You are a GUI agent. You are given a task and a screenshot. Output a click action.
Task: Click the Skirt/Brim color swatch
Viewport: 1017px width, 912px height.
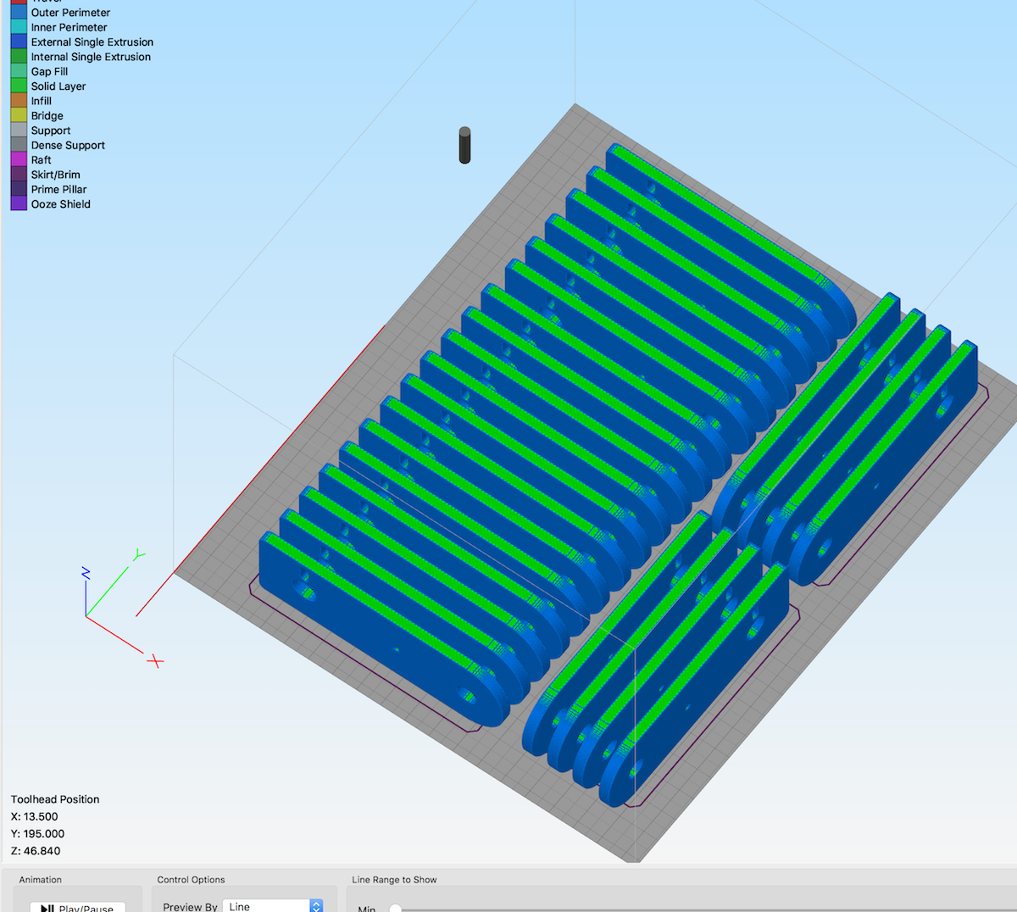(19, 175)
